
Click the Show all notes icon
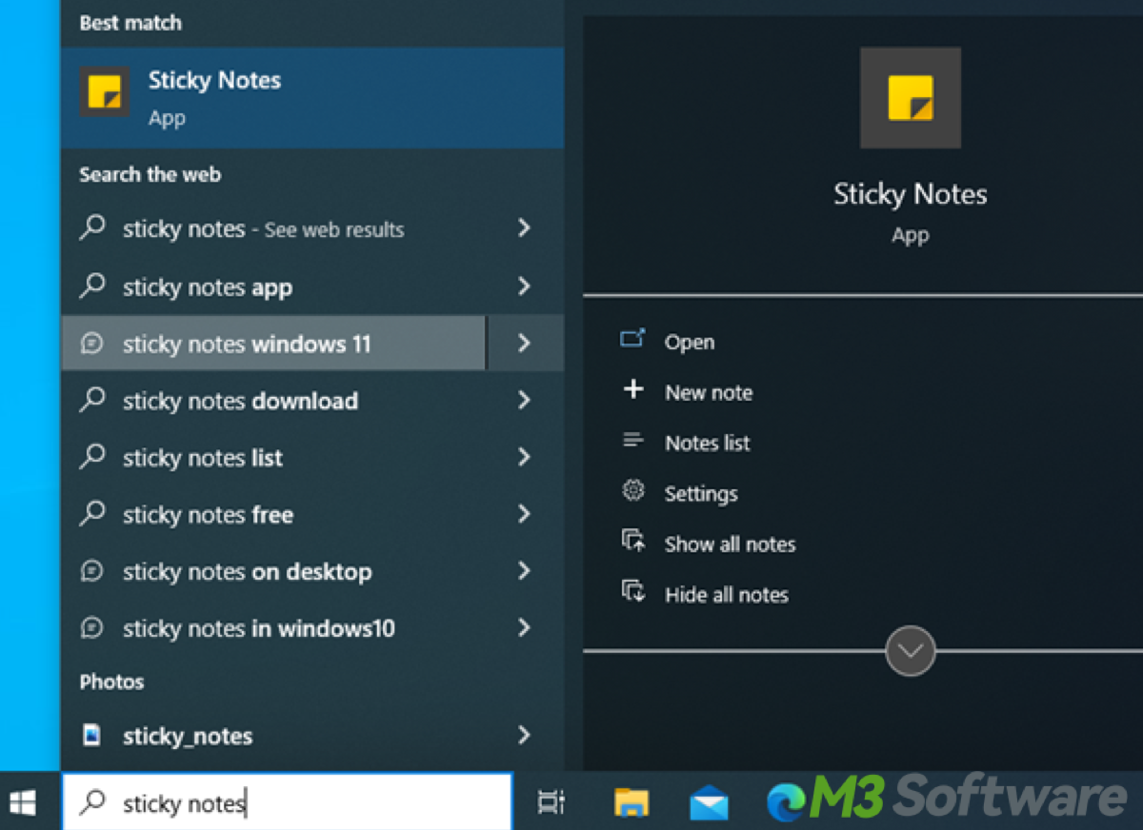[x=633, y=542]
